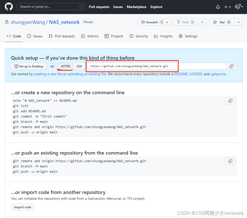The height and width of the screenshot is (218, 247).
Task: Open the user avatar menu
Action: 239,7
